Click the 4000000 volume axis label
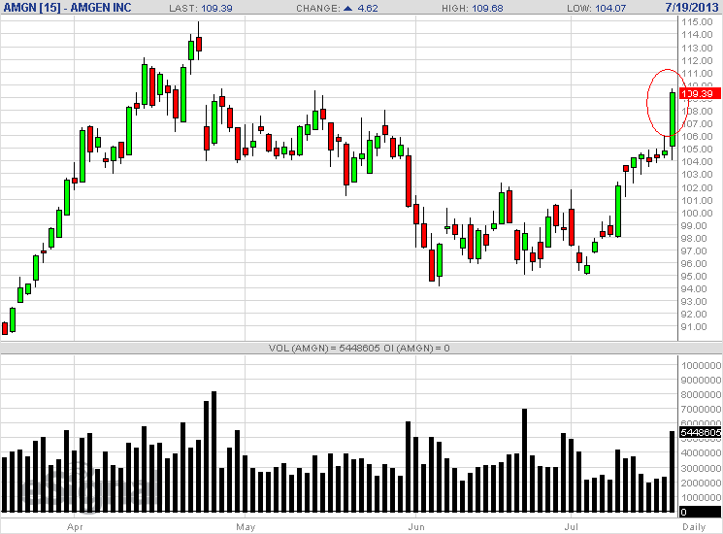Screen dimensions: 723x534 (x=701, y=453)
